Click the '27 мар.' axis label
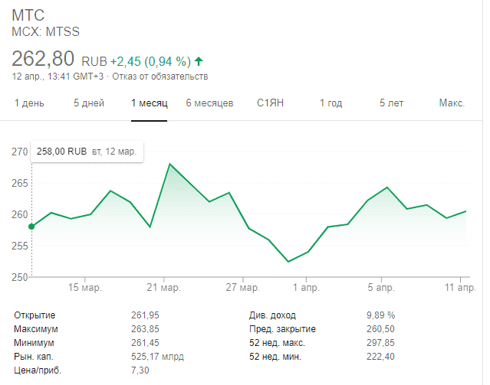The width and height of the screenshot is (490, 385). coord(243,287)
